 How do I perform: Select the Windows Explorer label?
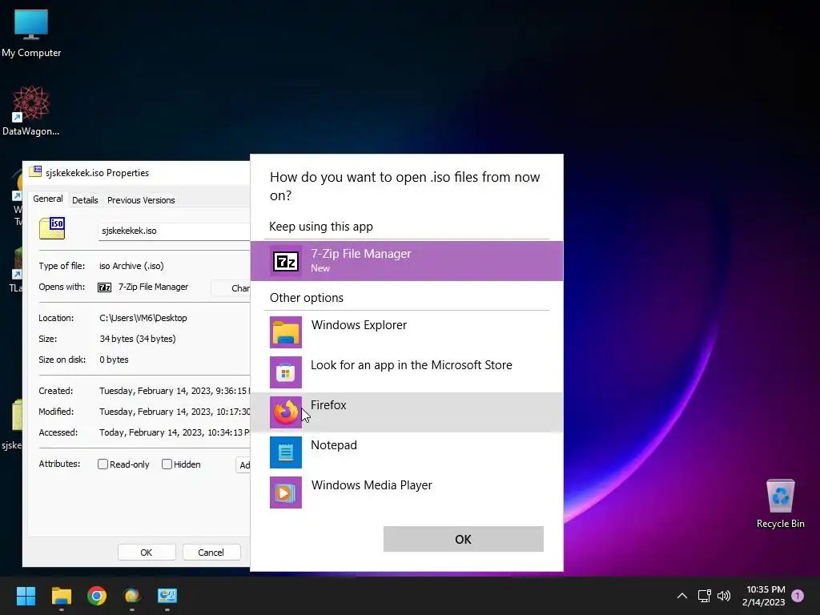(359, 325)
